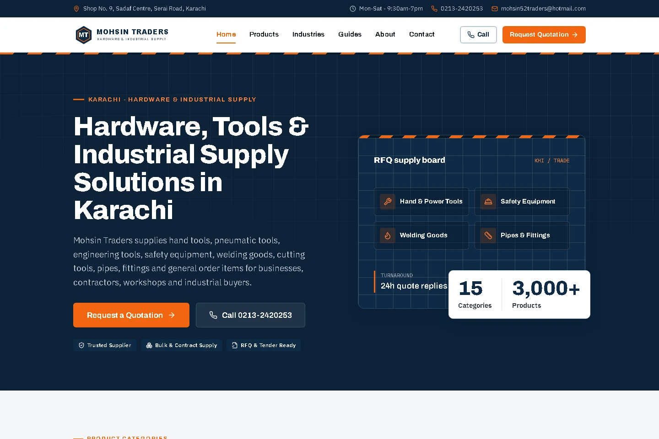Click the location pin icon beside the address
This screenshot has width=659, height=439.
(76, 9)
